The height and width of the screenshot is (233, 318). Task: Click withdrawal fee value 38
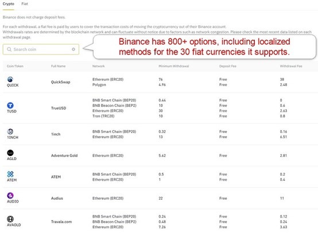coord(282,79)
